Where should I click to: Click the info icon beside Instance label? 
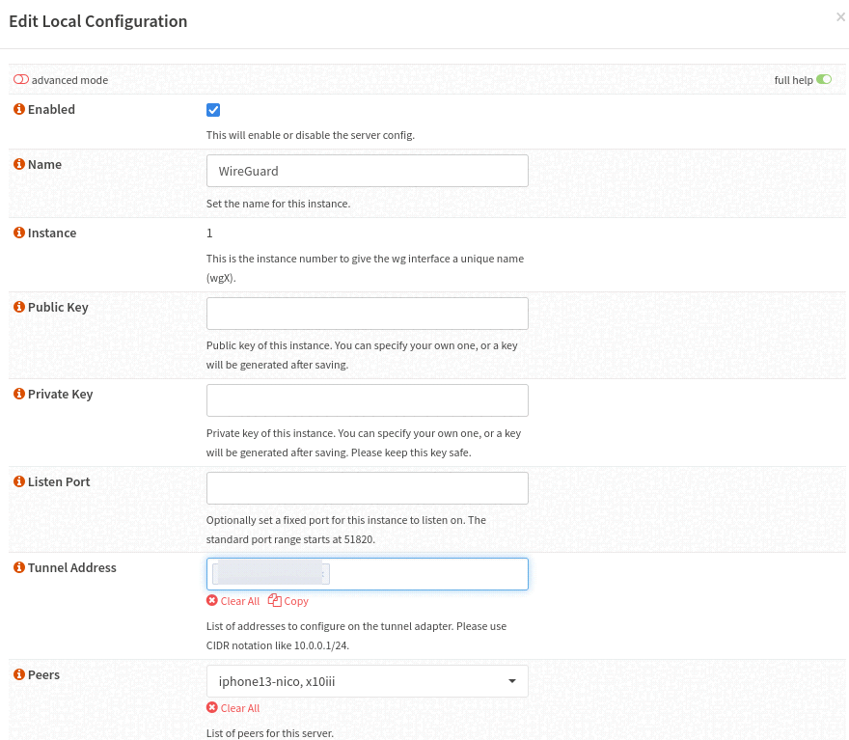click(18, 233)
